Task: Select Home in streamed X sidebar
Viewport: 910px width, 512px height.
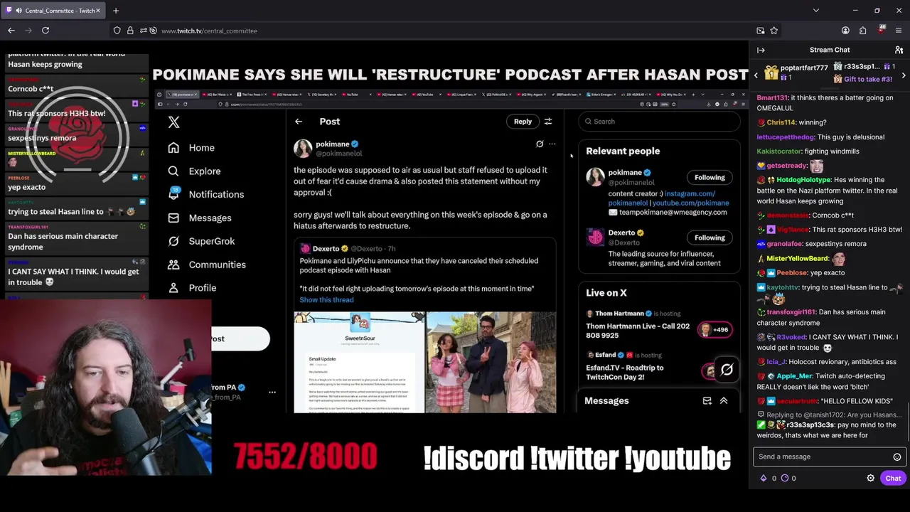Action: pos(191,148)
